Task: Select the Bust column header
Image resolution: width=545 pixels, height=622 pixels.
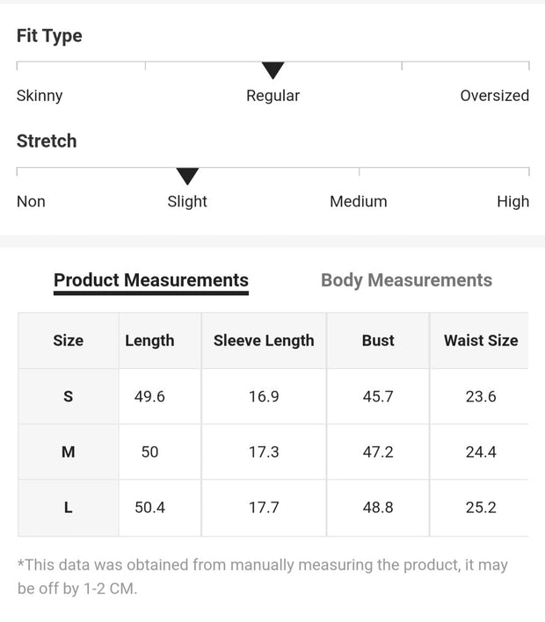Action: [x=378, y=341]
